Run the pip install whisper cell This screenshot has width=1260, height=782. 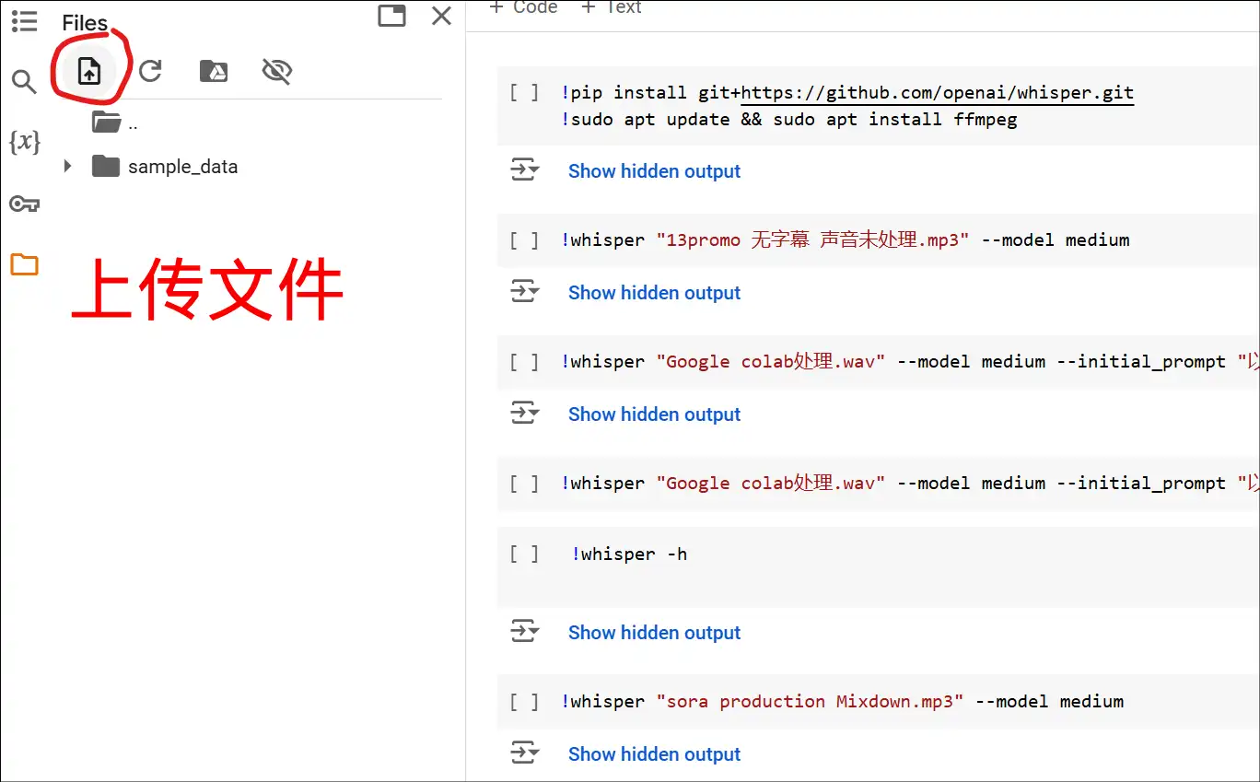point(524,92)
